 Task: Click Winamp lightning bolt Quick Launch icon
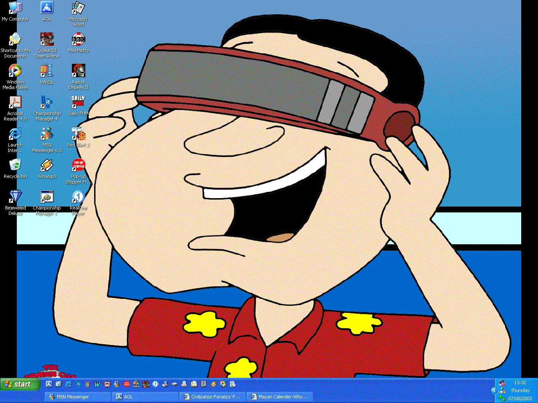pos(213,384)
